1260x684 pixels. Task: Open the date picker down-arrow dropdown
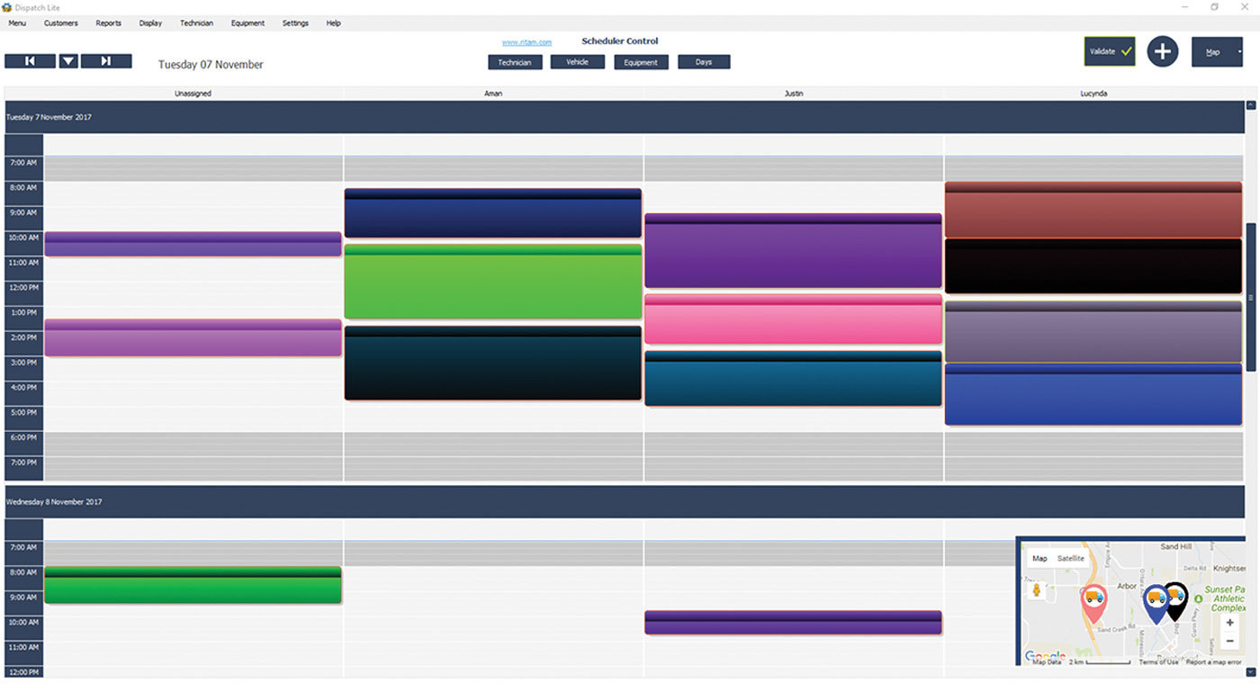68,61
